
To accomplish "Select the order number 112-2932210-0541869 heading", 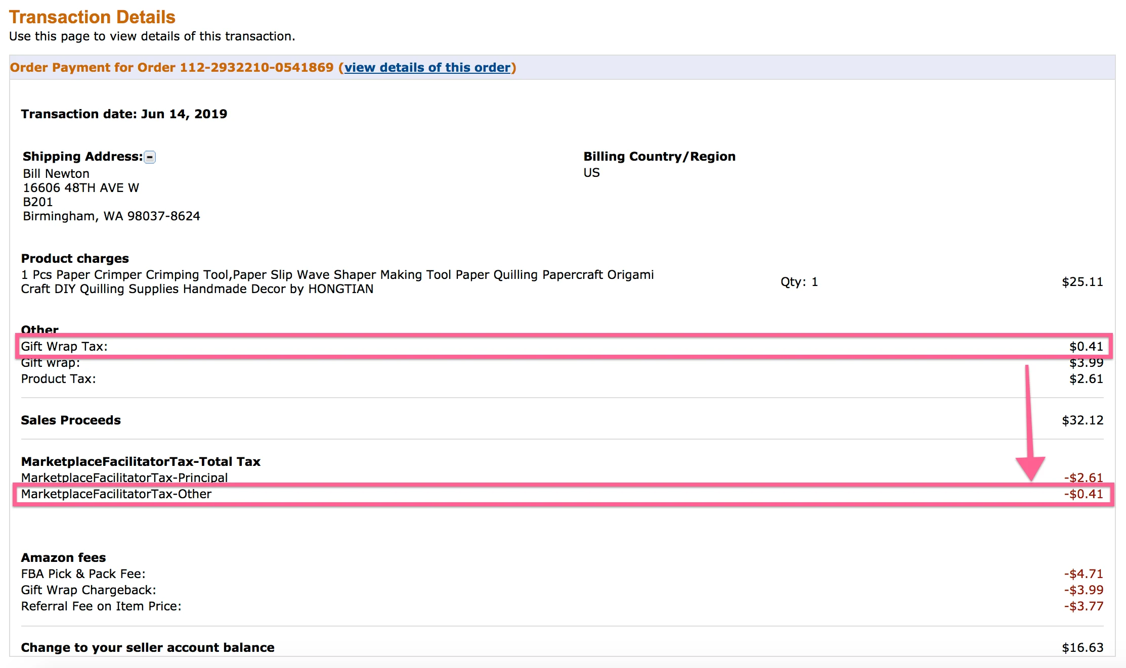I will (x=257, y=68).
